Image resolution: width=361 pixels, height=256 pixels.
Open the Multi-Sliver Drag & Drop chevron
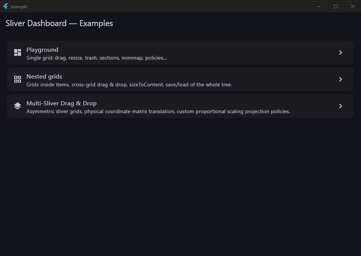pyautogui.click(x=341, y=106)
